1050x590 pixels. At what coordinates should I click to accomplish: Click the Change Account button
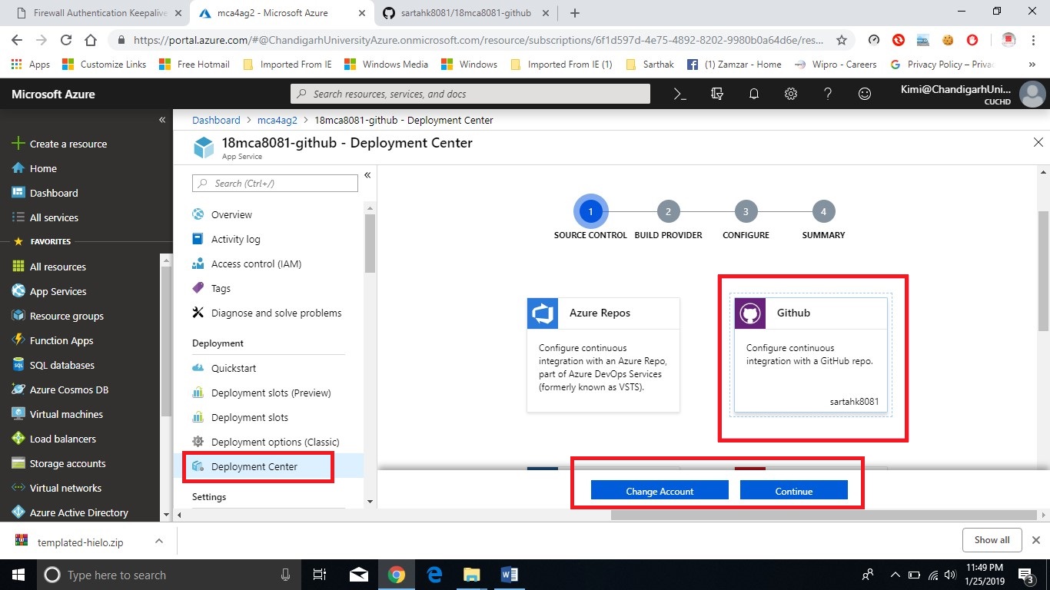pos(660,491)
